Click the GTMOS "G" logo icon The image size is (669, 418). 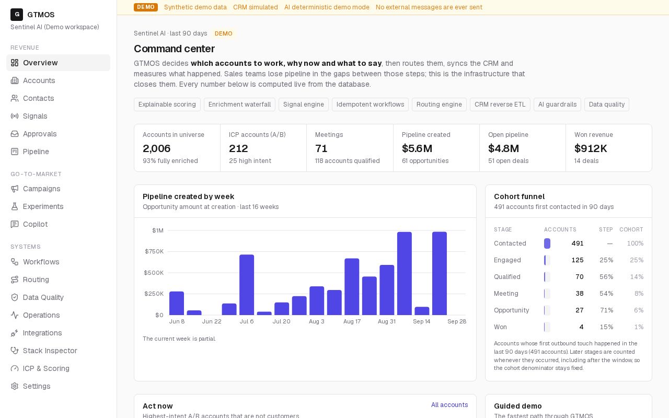tap(17, 15)
